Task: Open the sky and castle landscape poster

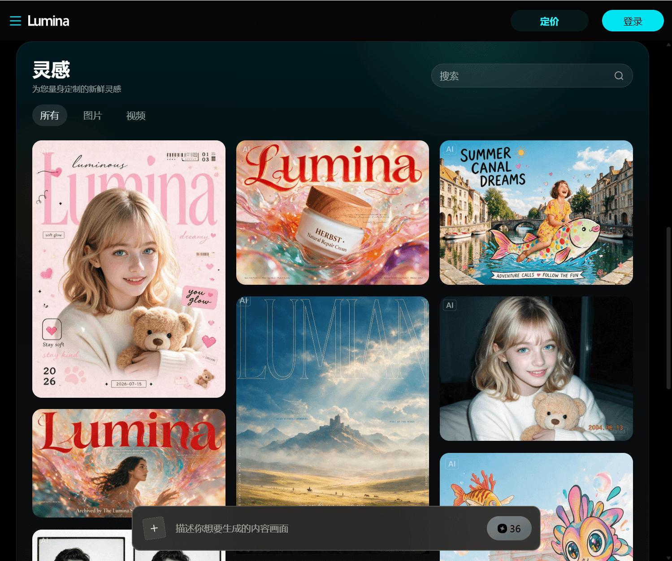Action: (x=333, y=401)
